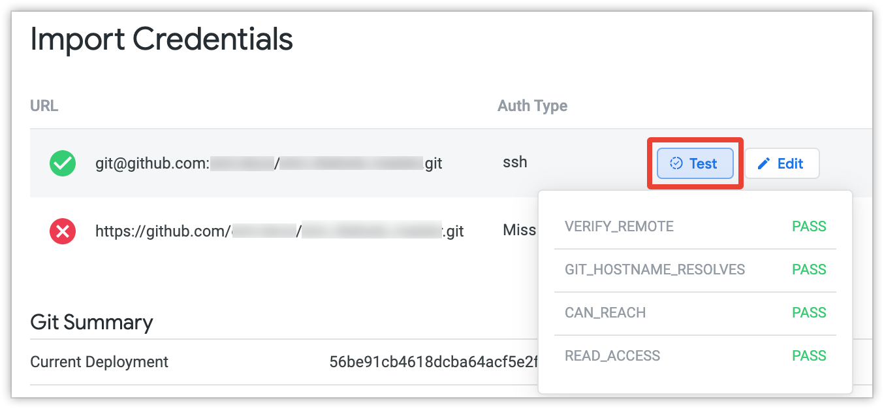
Task: Select the git@github.com SSH URL row
Action: [268, 163]
